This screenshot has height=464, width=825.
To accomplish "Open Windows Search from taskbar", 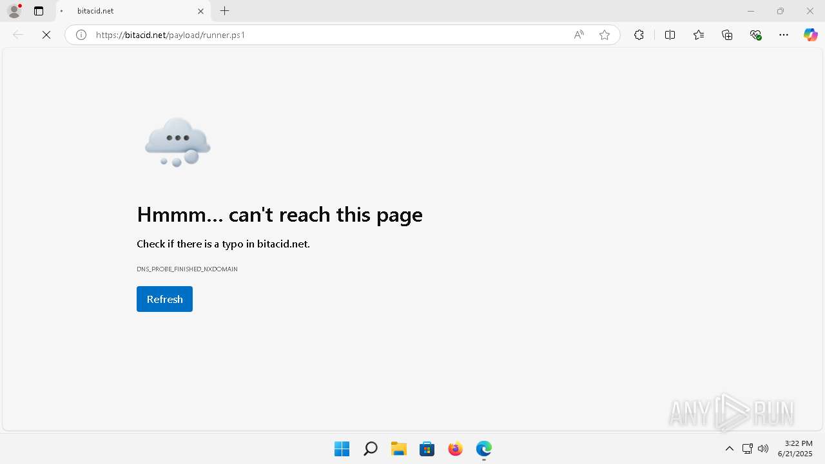I will point(370,449).
